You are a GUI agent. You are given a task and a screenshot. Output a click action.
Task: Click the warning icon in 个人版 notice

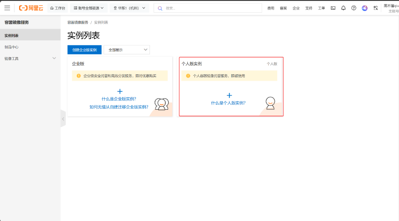pos(188,76)
